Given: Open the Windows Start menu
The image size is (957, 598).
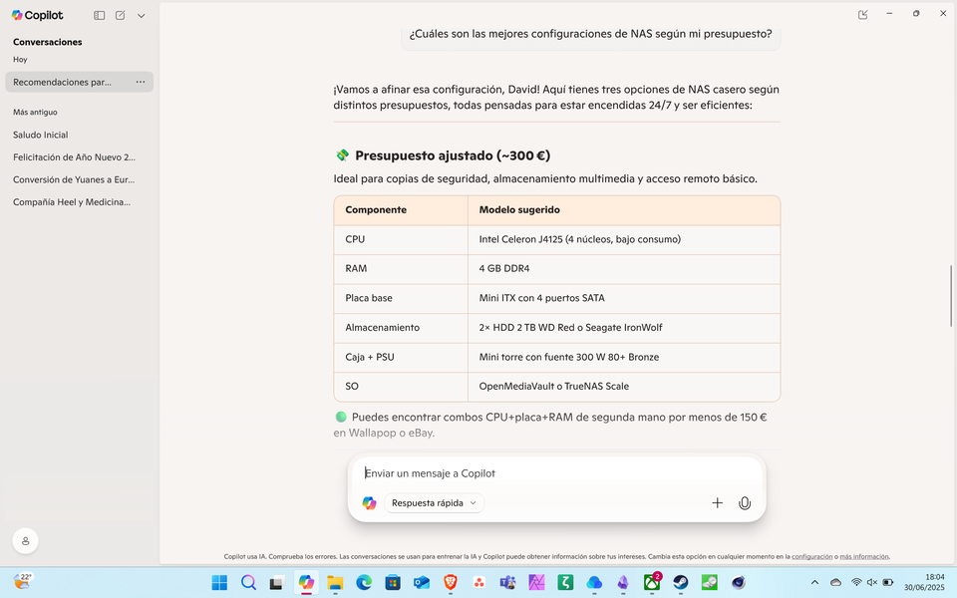Looking at the screenshot, I should 219,583.
